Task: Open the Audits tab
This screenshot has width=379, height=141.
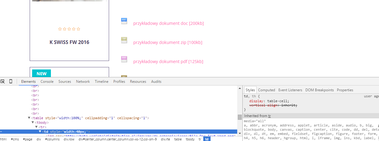Action: (156, 82)
